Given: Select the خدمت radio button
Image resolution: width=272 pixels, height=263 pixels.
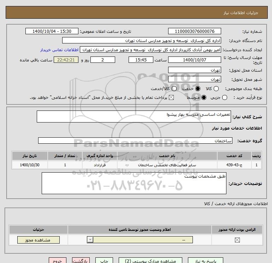Looking at the screenshot, I should pyautogui.click(x=197, y=89).
